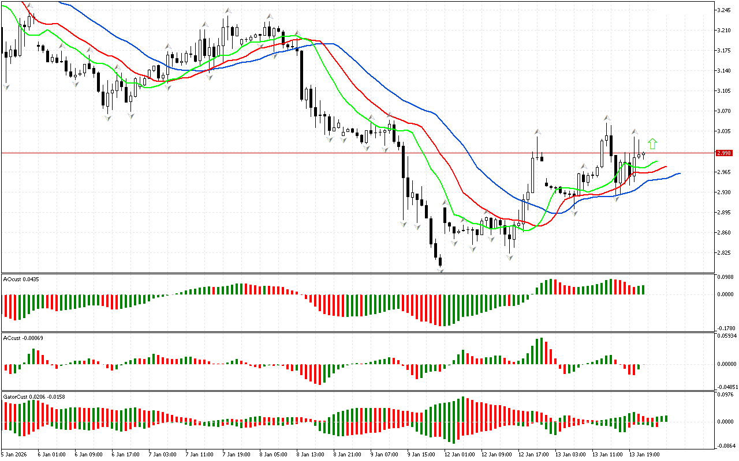
Task: Click the large black candle at 8 Jan 13:00
Action: click(302, 75)
